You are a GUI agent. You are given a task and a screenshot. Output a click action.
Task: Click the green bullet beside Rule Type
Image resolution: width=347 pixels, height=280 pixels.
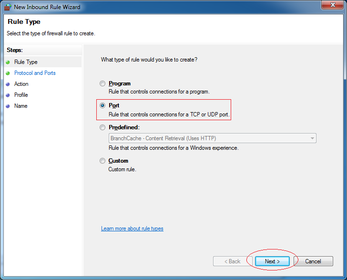8,62
